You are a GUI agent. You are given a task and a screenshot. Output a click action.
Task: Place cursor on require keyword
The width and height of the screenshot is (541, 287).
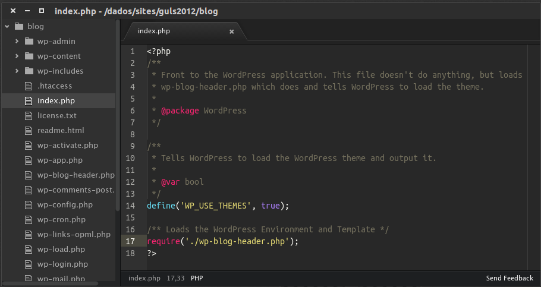(x=163, y=241)
